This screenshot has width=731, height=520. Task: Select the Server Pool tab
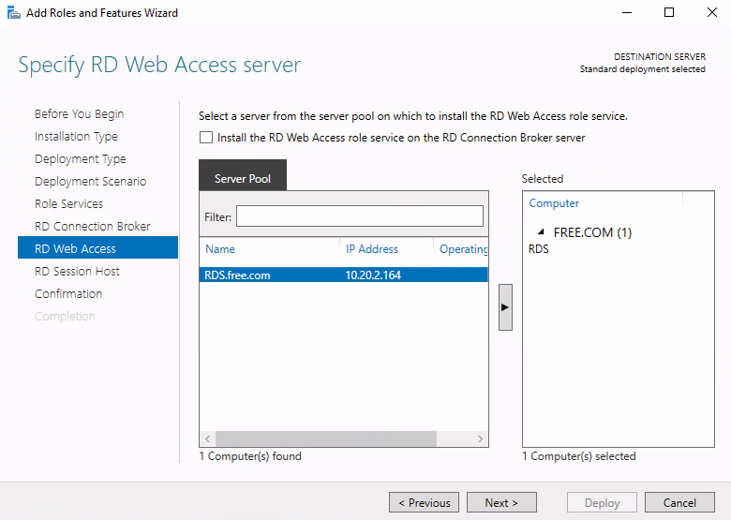243,175
